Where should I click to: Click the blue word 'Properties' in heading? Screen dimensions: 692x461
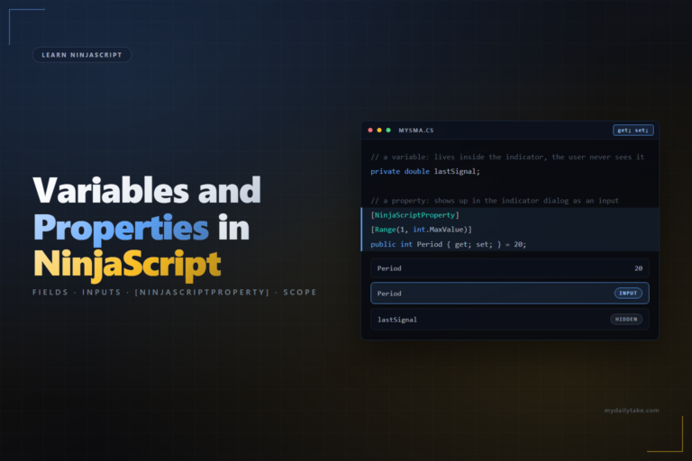(x=121, y=228)
